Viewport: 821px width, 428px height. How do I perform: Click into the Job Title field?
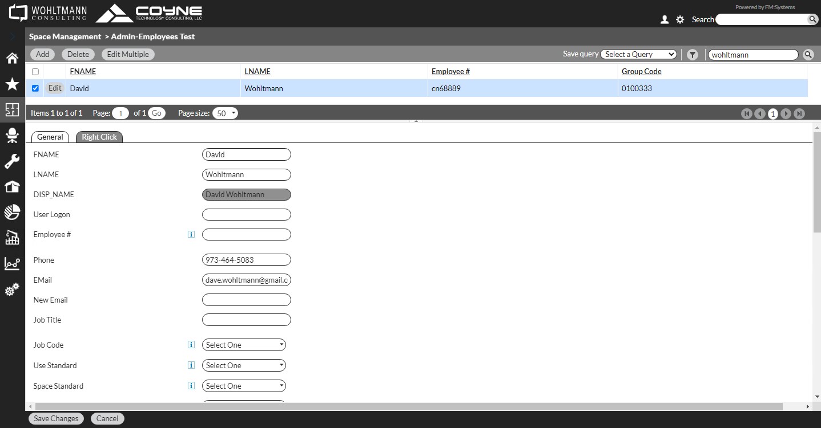(247, 320)
